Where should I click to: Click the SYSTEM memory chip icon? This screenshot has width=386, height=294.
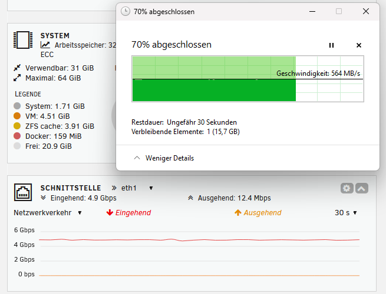tap(23, 40)
